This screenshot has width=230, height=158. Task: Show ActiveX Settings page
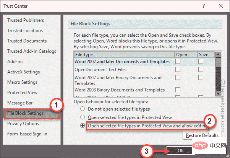click(x=24, y=72)
